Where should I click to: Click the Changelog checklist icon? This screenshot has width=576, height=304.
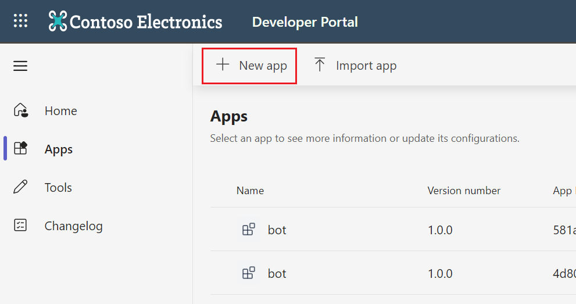coord(20,225)
